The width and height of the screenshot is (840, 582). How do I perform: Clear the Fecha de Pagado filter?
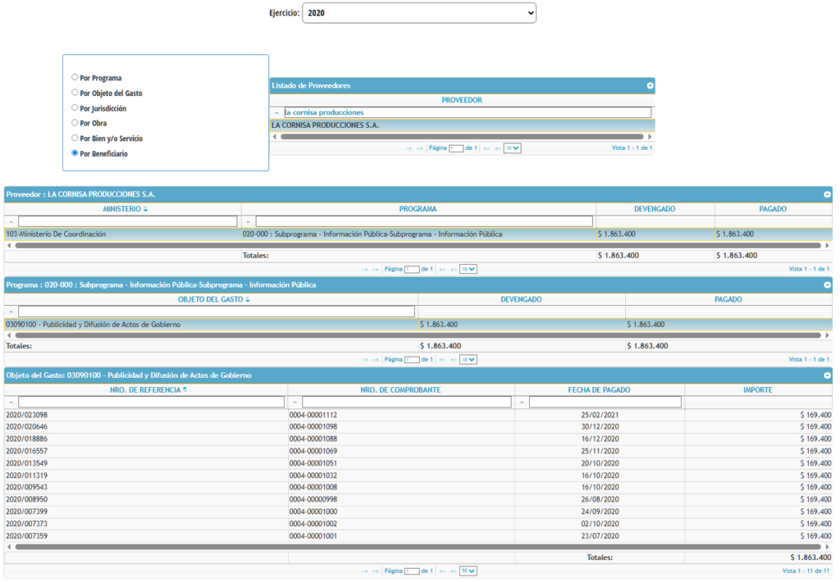pyautogui.click(x=522, y=402)
